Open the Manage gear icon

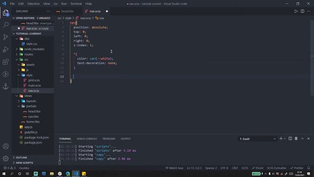[x=5, y=158]
